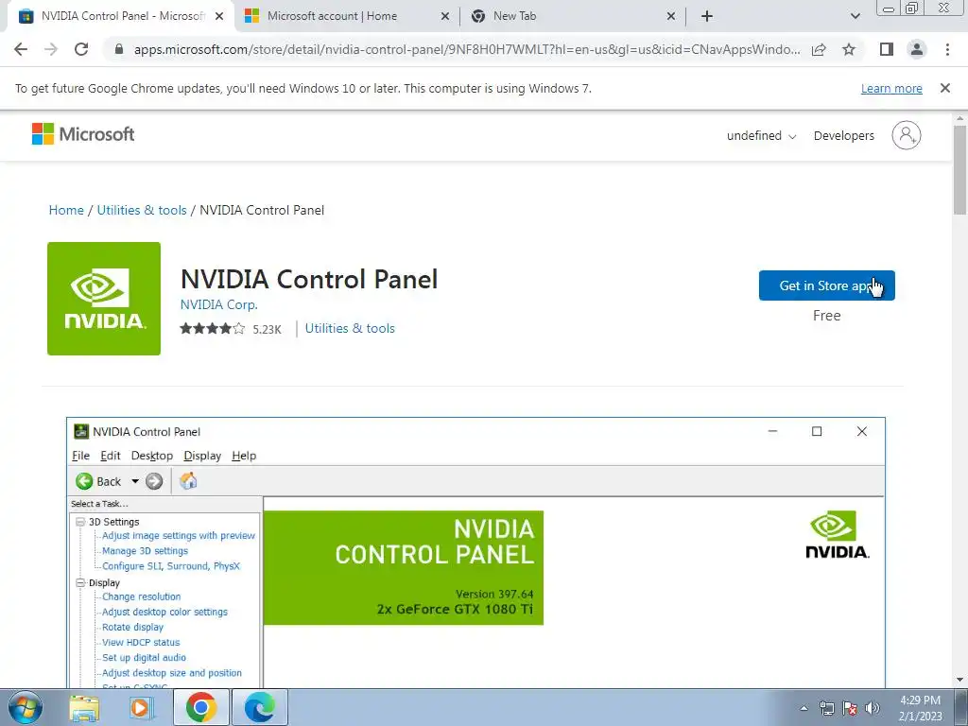Click the Home icon in toolbar
Image resolution: width=968 pixels, height=726 pixels.
point(188,481)
